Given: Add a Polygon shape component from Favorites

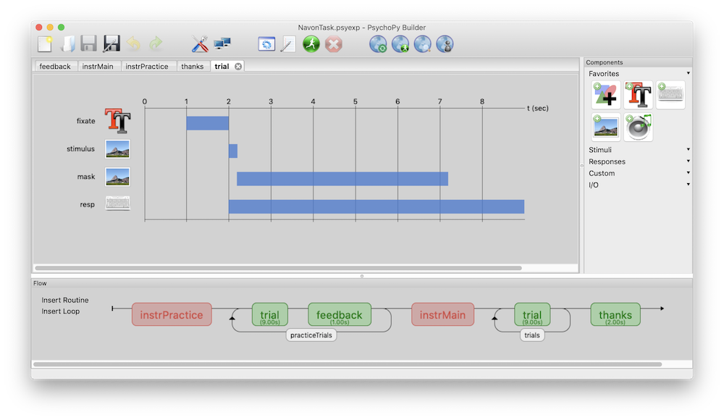Looking at the screenshot, I should click(606, 95).
